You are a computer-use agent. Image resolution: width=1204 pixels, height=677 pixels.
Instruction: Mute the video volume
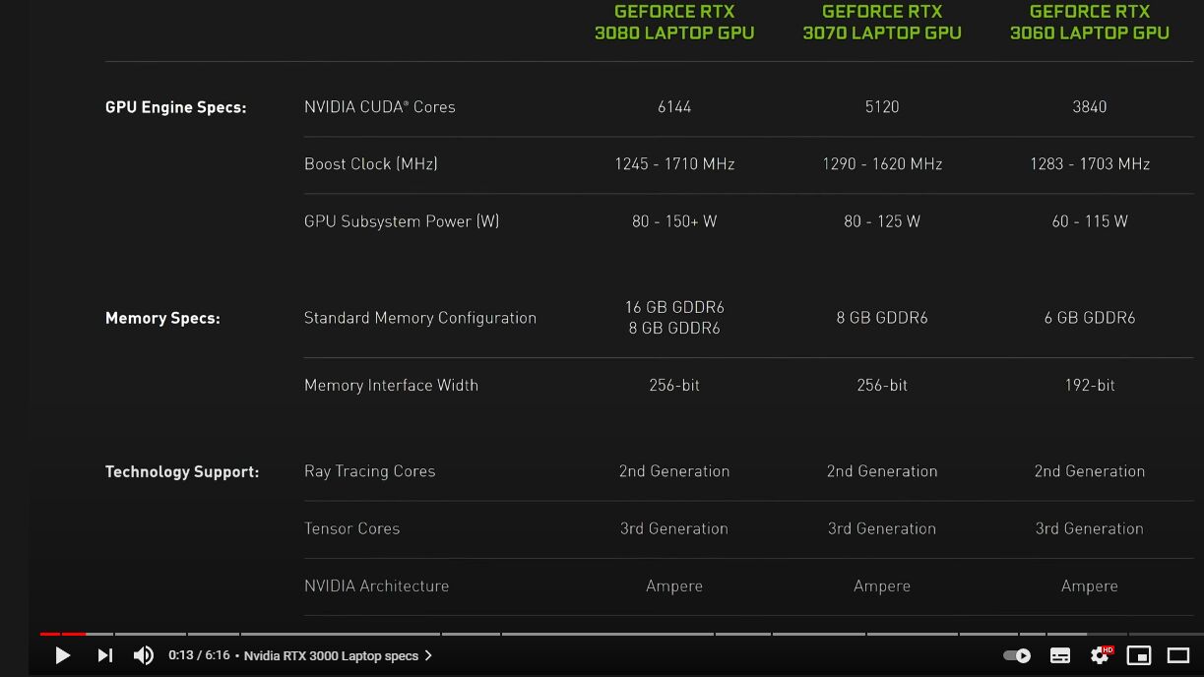[x=144, y=655]
